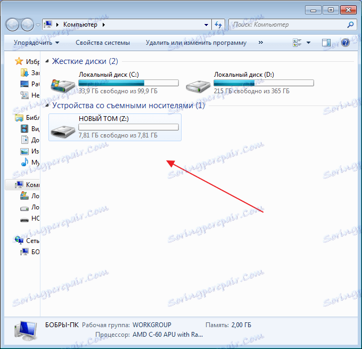Collapse Устройства со съемными носителями group
This screenshot has height=349, width=362.
pos(47,105)
